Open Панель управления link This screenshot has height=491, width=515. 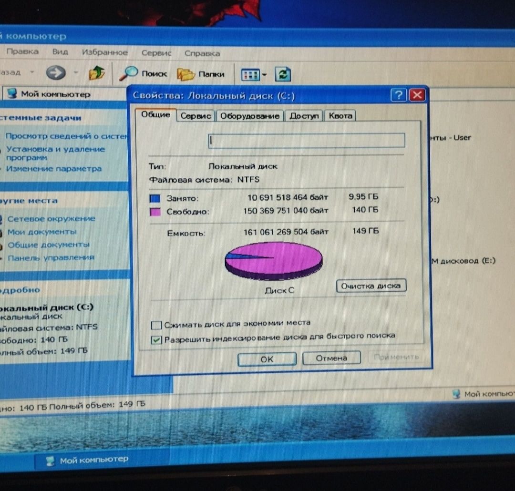click(51, 257)
